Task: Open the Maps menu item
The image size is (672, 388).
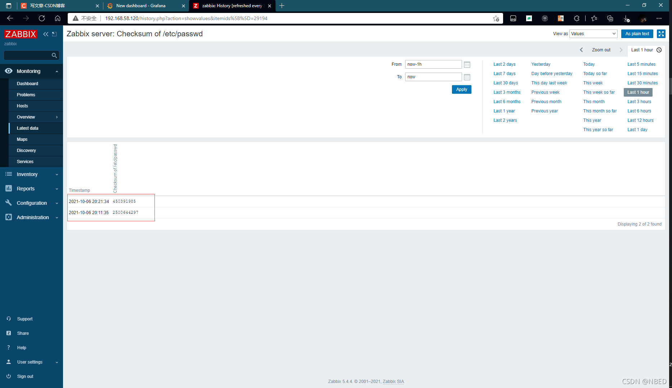Action: tap(36, 139)
